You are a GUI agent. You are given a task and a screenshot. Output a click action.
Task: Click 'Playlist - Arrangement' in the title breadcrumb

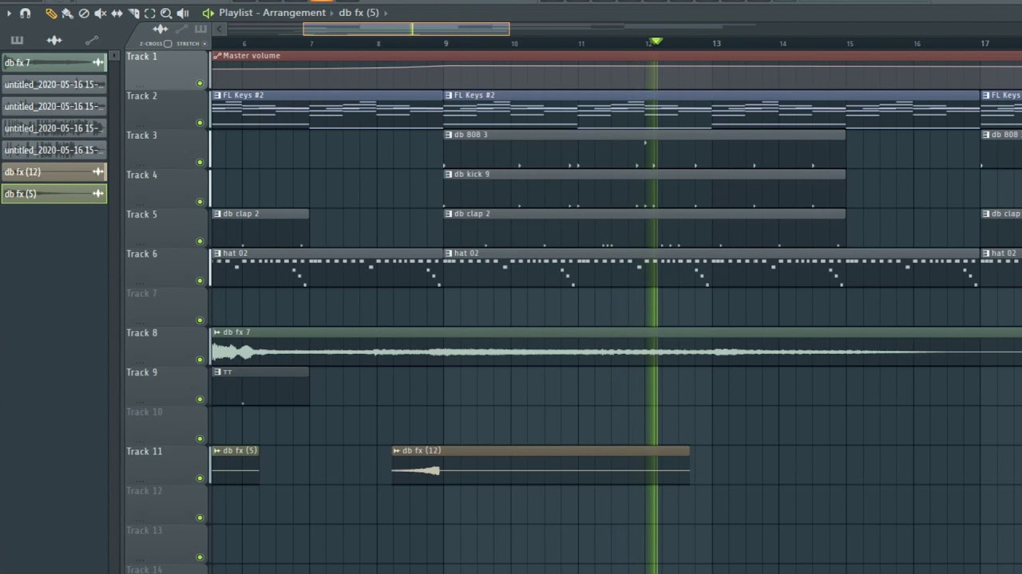[272, 13]
